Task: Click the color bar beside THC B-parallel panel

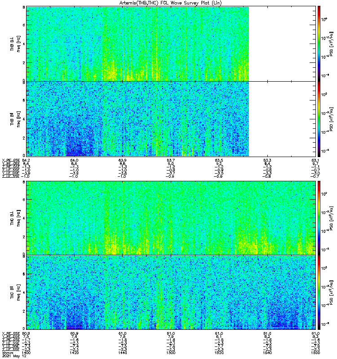Action: click(319, 293)
